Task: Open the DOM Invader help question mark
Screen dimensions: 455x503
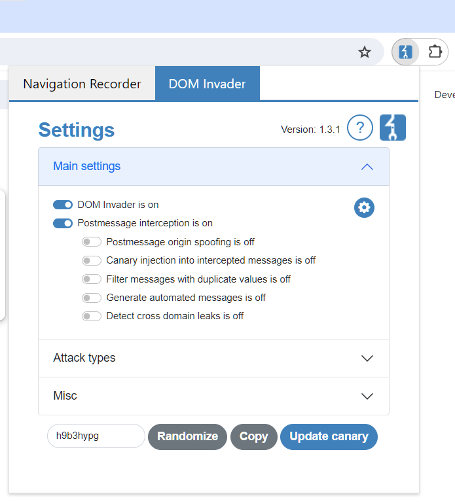Action: (360, 128)
